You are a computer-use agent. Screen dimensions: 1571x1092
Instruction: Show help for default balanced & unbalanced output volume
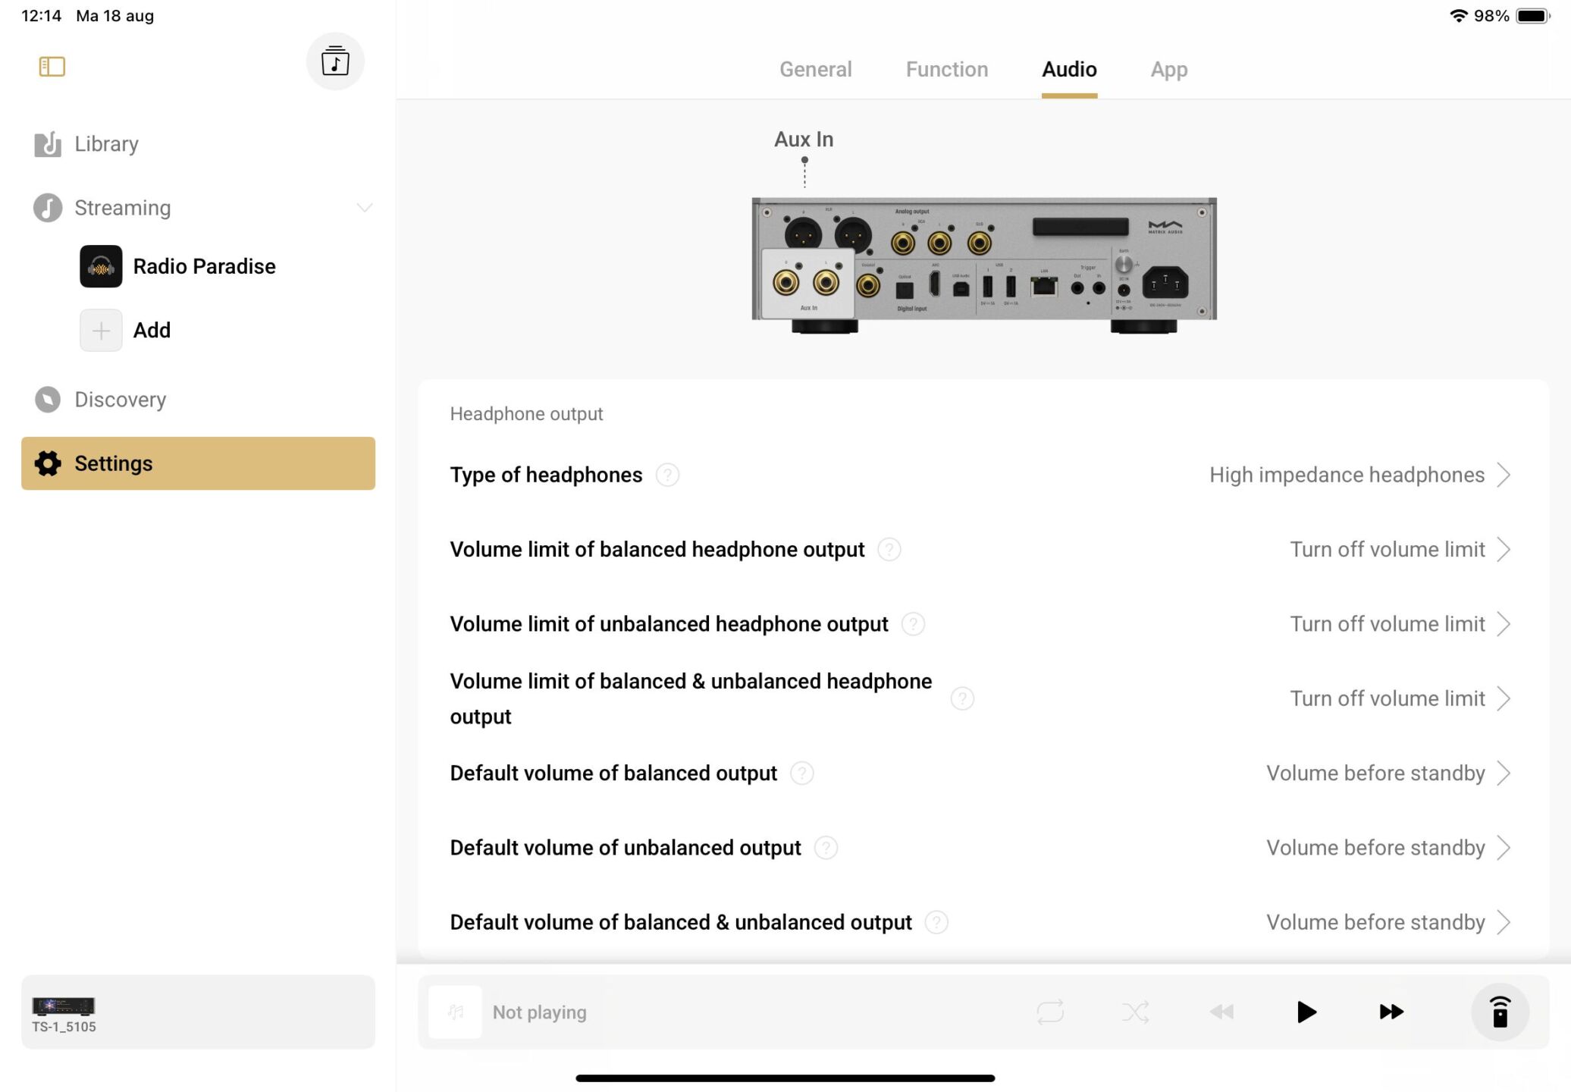(937, 922)
